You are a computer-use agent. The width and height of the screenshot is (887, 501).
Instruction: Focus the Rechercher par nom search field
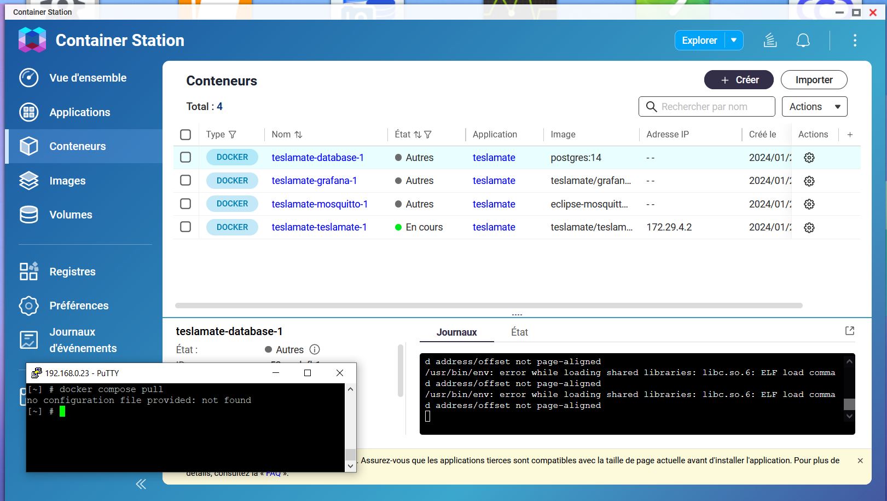[707, 107]
